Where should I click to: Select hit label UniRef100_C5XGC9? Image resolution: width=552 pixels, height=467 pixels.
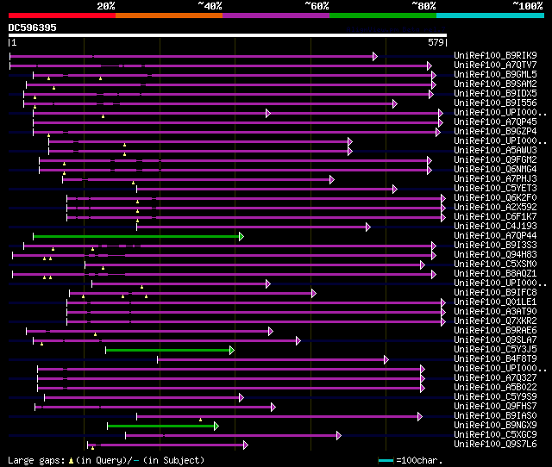tap(495, 435)
